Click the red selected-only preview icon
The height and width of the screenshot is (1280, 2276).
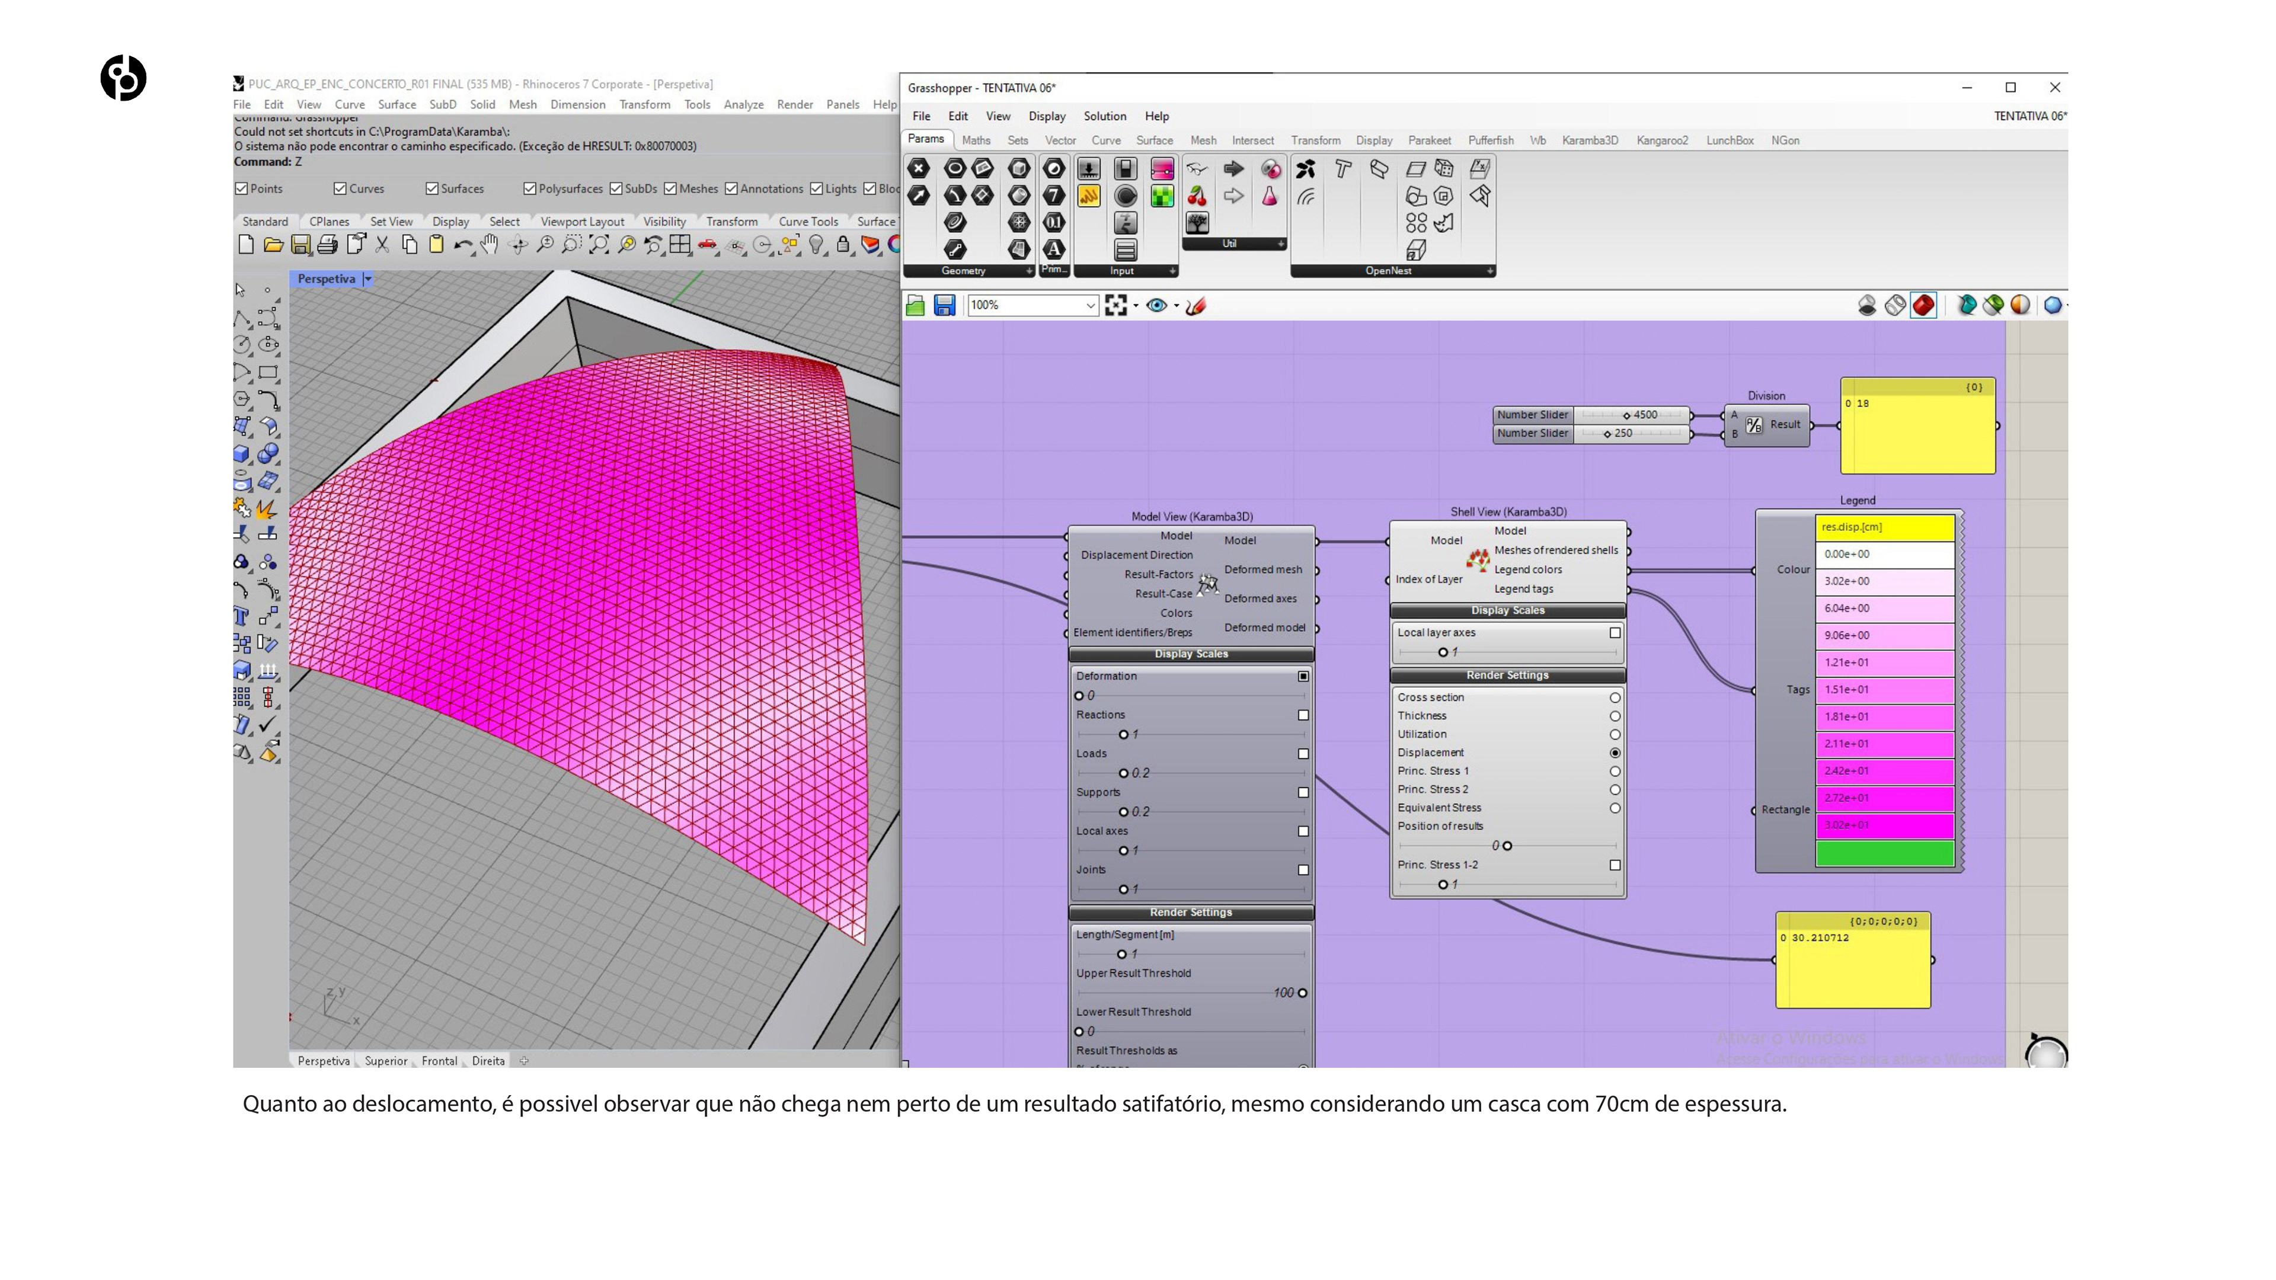pyautogui.click(x=1923, y=306)
